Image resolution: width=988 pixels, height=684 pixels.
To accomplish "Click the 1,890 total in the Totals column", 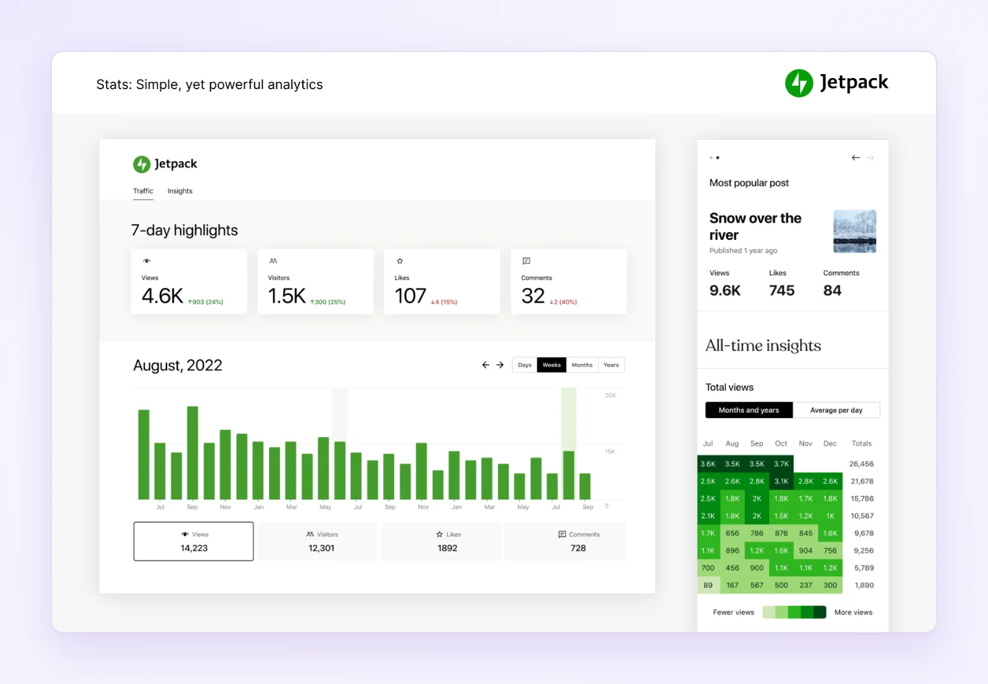I will [864, 585].
